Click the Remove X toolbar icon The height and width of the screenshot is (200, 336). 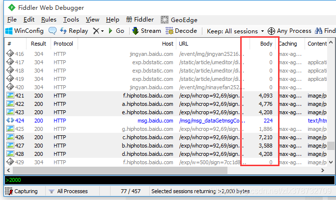(96, 31)
